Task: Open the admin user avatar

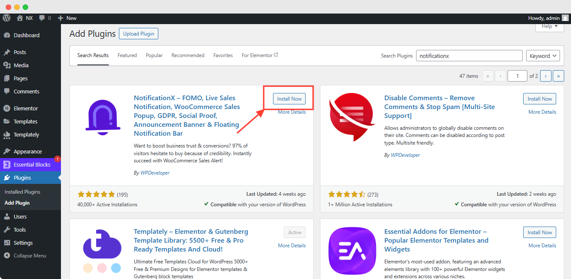Action: click(x=565, y=18)
